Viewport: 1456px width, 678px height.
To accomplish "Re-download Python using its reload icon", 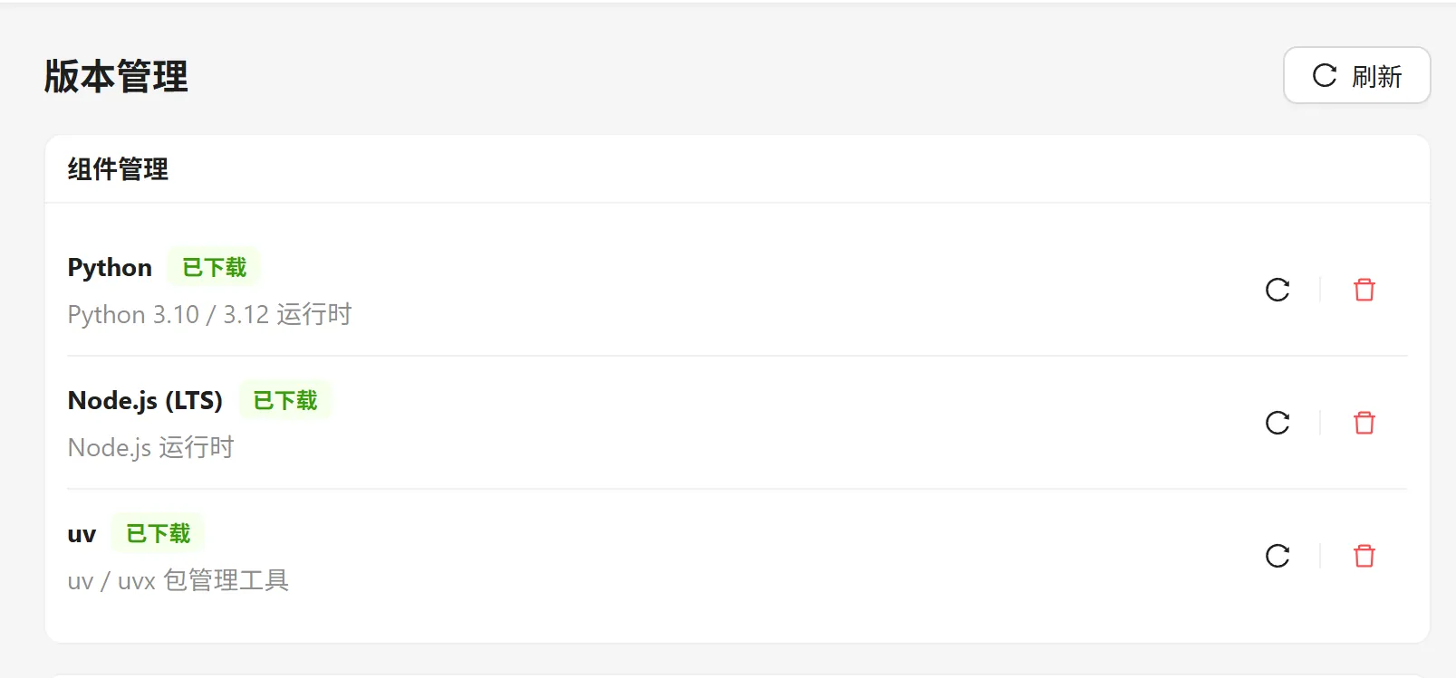I will pos(1278,290).
